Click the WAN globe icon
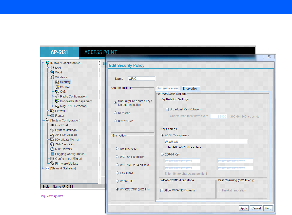This screenshot has height=215, width=292. (x=52, y=72)
